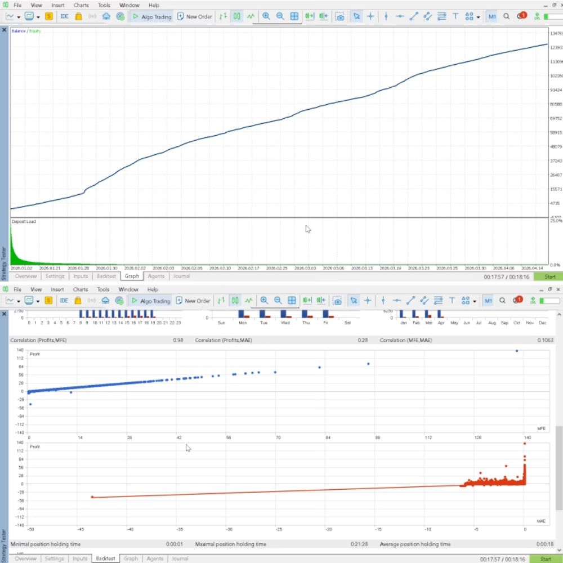Open the VPS cloud icon in bottom window
Viewport: 563px width, 563px height.
pyautogui.click(x=106, y=301)
